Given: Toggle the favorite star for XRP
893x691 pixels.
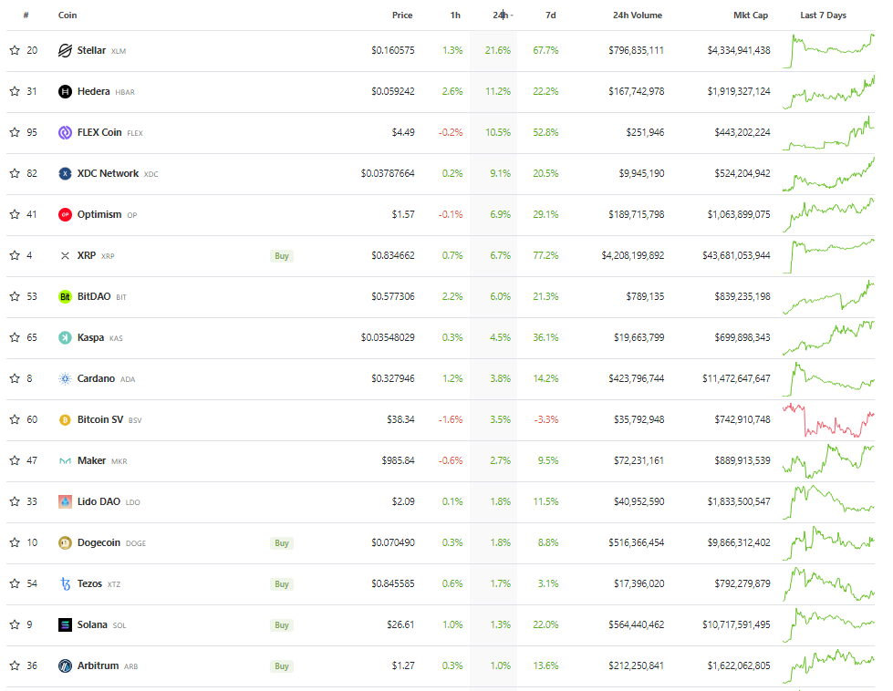Looking at the screenshot, I should pyautogui.click(x=15, y=255).
